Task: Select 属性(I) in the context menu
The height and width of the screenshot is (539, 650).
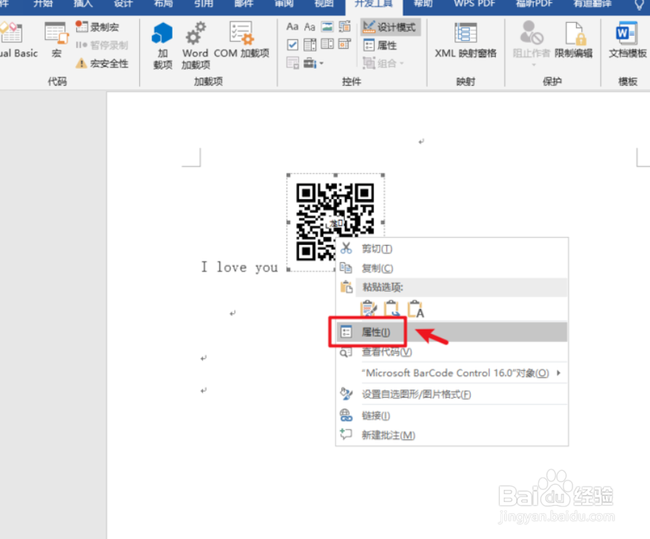Action: (452, 332)
